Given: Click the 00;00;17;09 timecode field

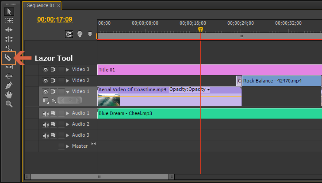Looking at the screenshot, I should tap(55, 19).
